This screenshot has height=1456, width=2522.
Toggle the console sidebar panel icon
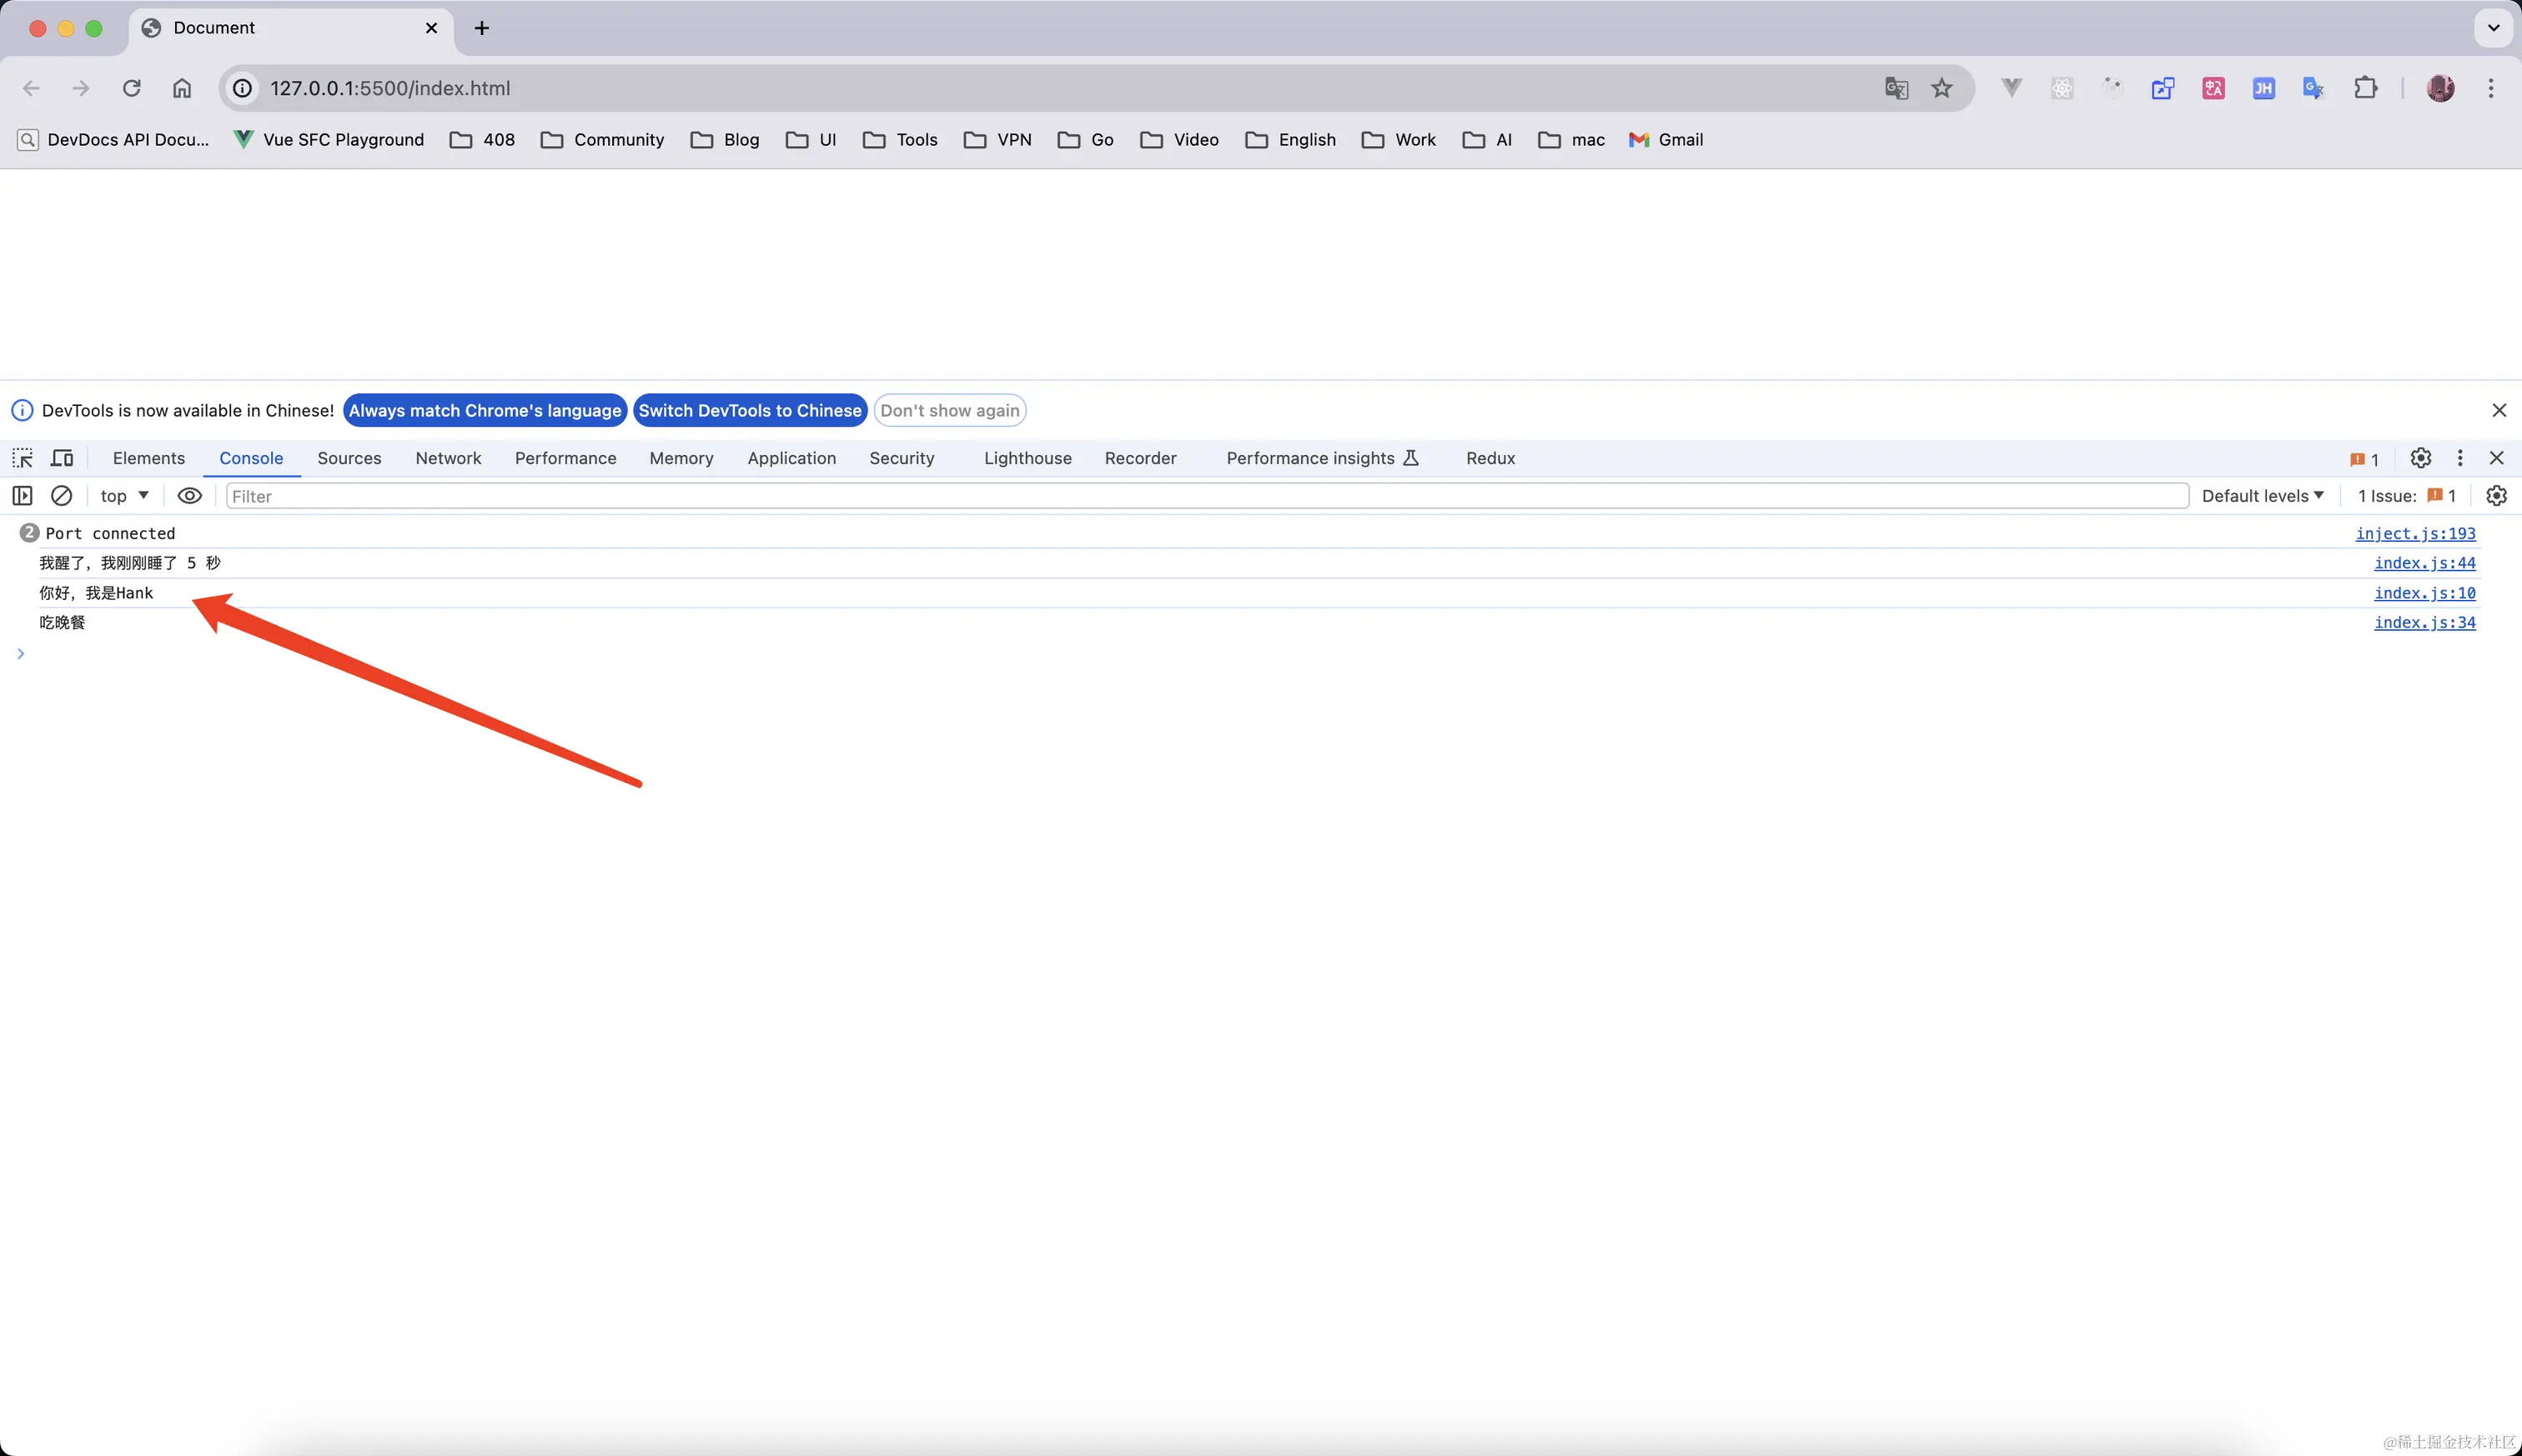(x=22, y=496)
